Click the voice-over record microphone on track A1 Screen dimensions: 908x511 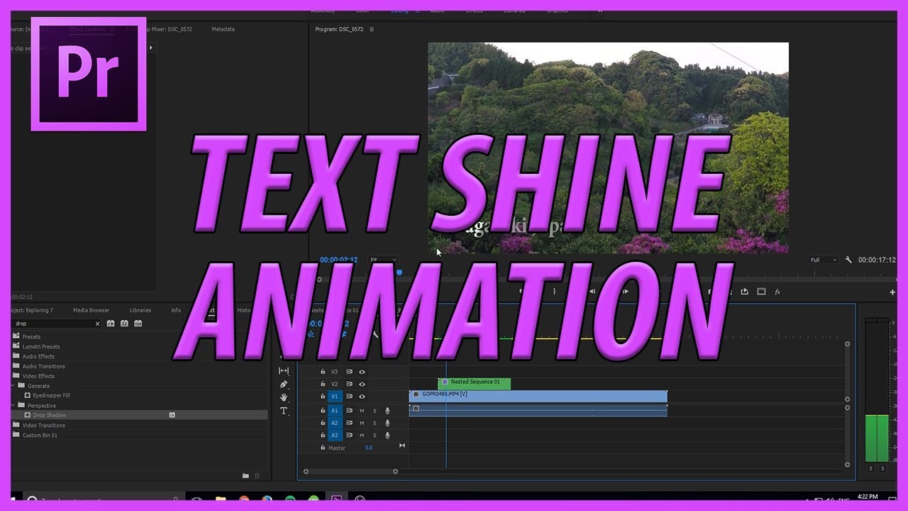point(387,411)
